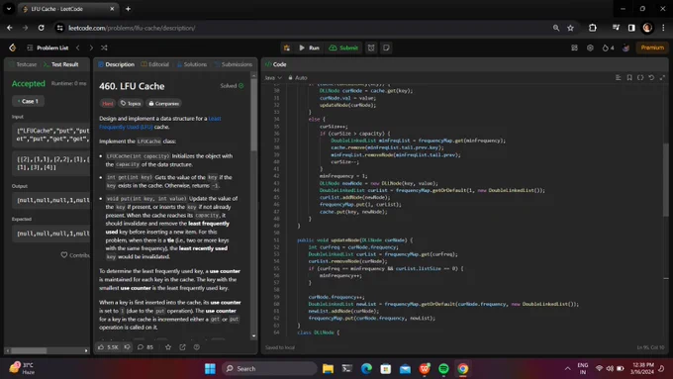Click the editor bookmark icon
Viewport: 673px width, 379px height.
pos(629,78)
